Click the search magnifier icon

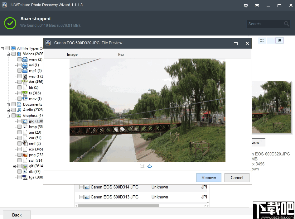click(286, 24)
